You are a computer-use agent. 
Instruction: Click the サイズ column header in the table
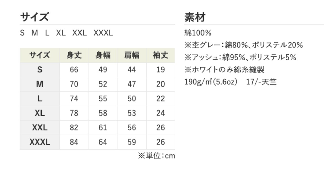click(40, 55)
